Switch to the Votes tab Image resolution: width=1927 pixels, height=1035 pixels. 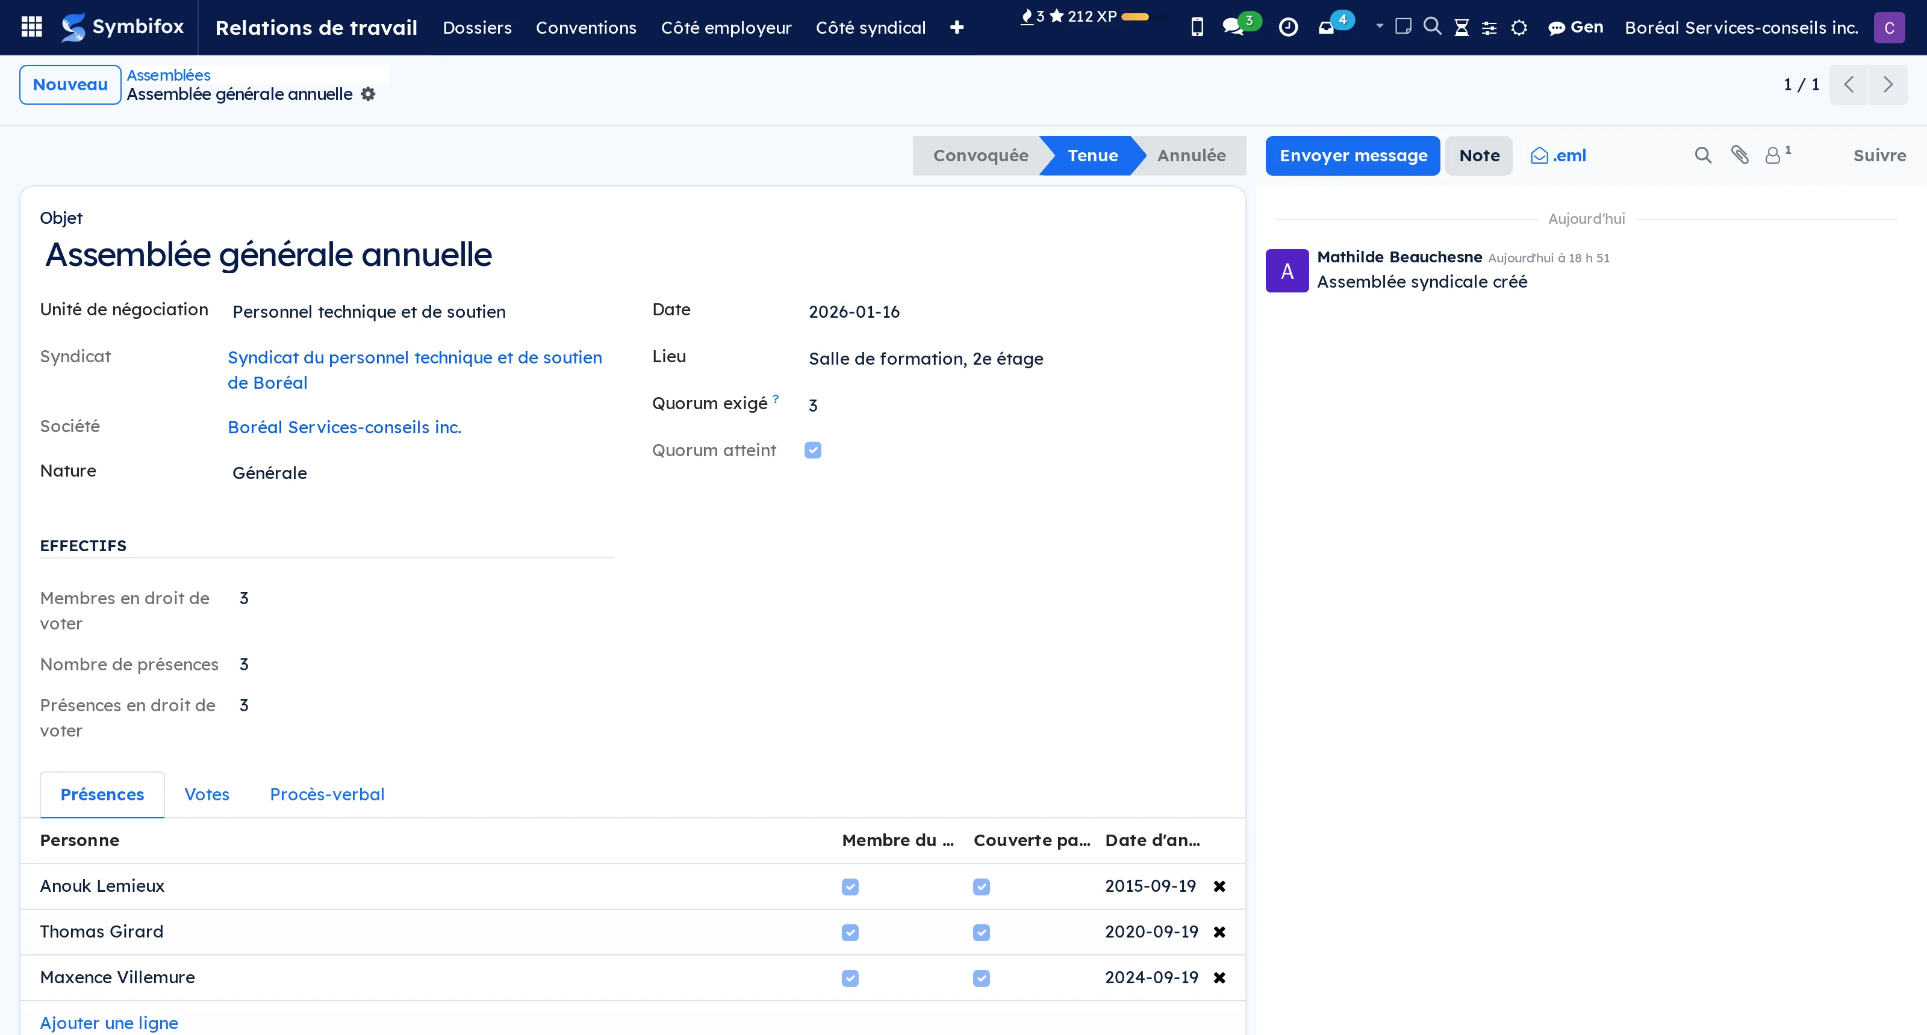(207, 794)
